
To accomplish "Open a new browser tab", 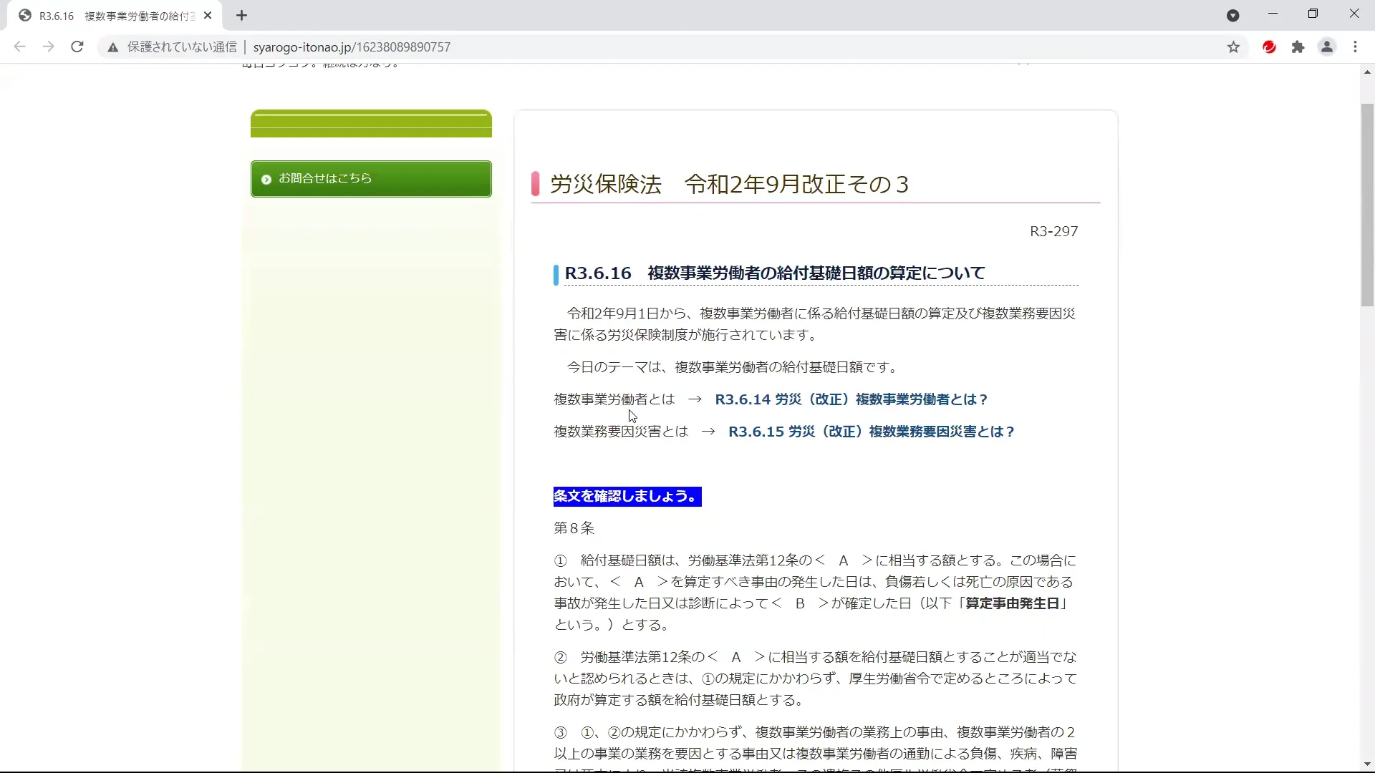I will (241, 16).
